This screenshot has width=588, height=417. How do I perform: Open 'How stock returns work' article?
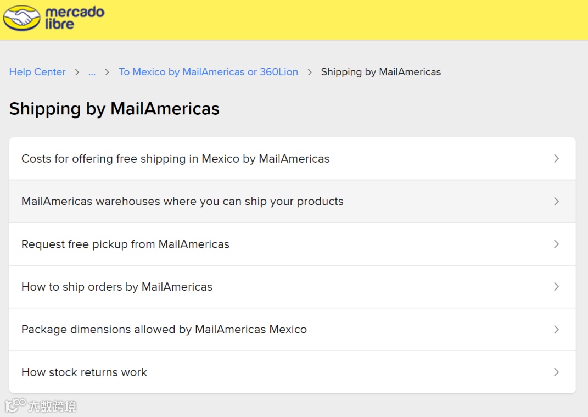pos(84,372)
